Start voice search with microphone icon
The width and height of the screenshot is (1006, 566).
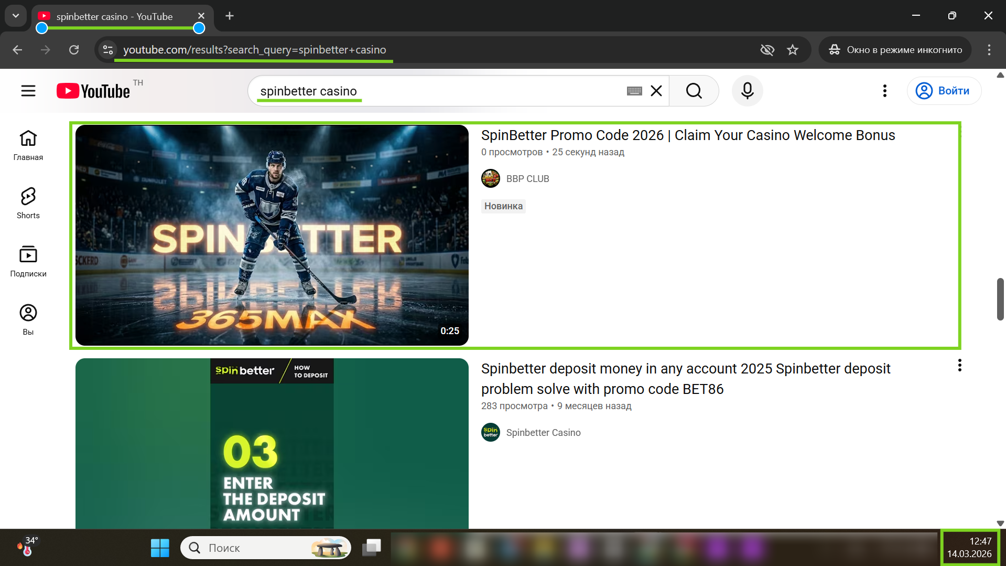coord(747,91)
